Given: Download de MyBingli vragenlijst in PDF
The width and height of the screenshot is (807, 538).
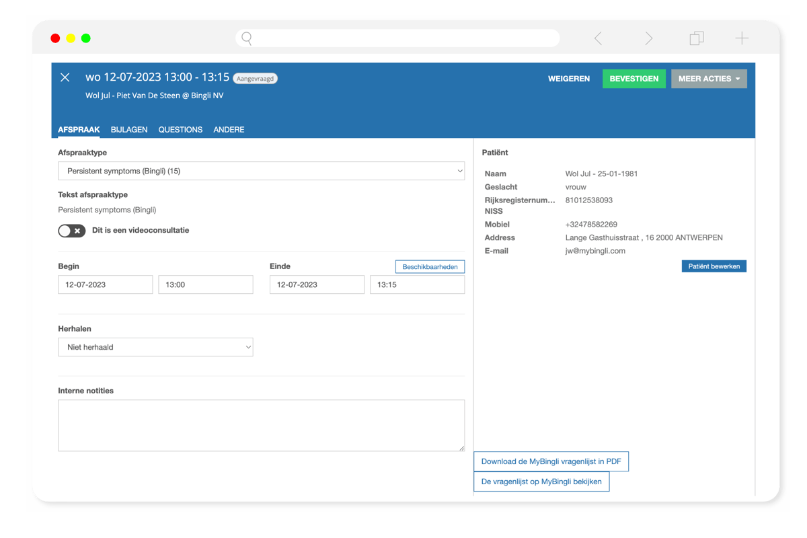Looking at the screenshot, I should point(551,461).
